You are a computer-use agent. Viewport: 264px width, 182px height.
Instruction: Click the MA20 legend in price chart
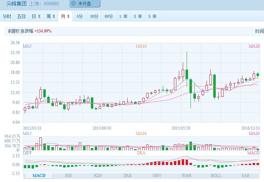[x=254, y=46]
